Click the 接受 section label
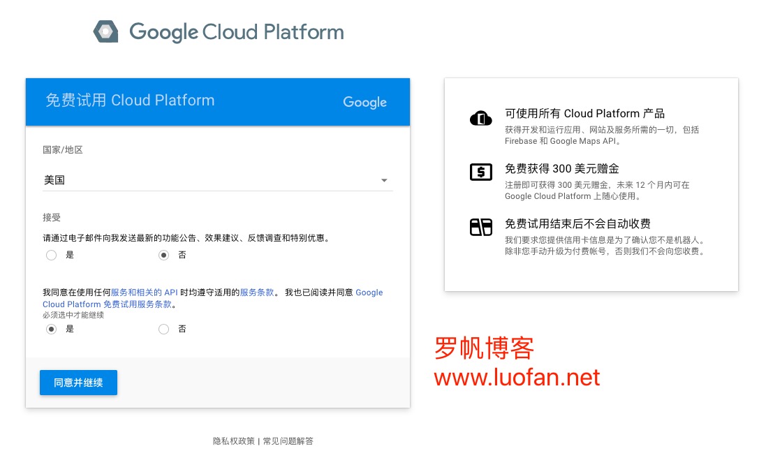The image size is (759, 451). pos(51,217)
